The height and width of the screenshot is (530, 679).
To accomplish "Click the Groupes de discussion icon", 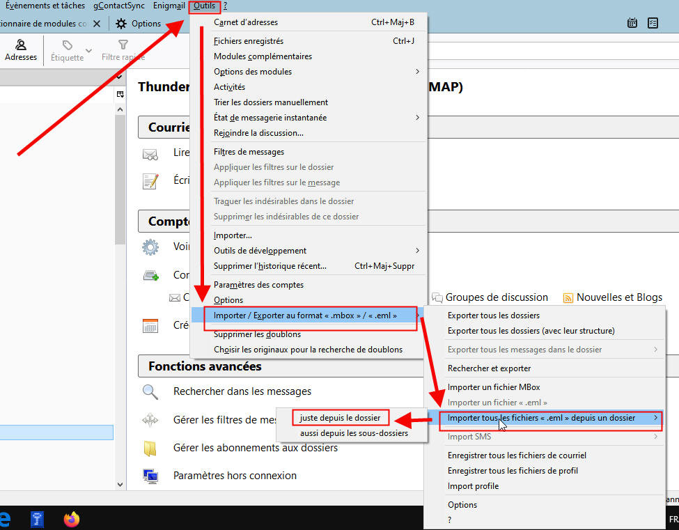I will click(437, 298).
